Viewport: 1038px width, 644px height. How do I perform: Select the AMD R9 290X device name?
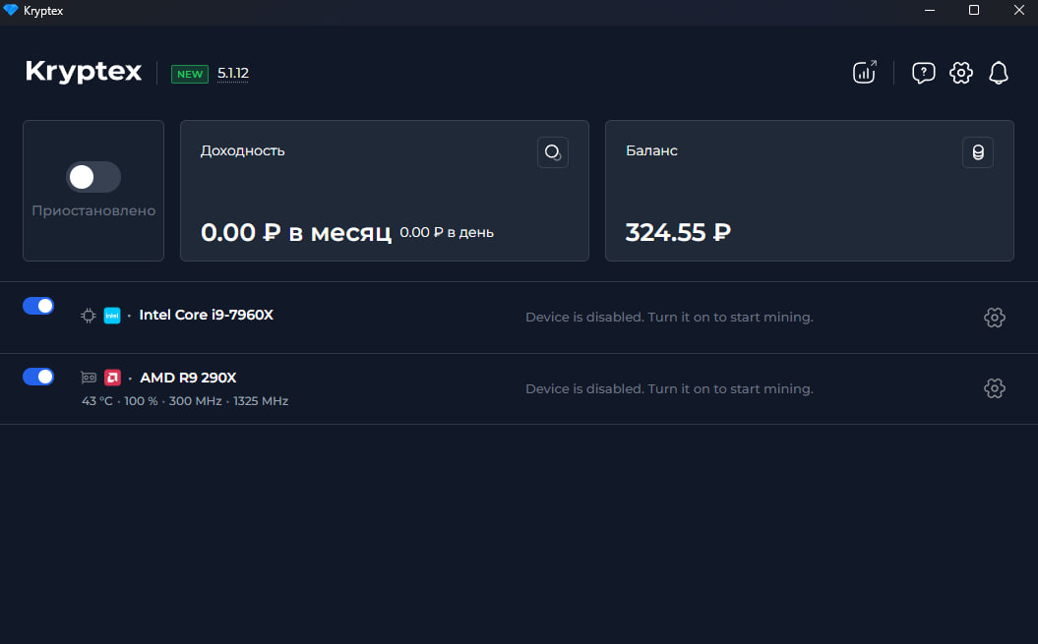point(188,378)
